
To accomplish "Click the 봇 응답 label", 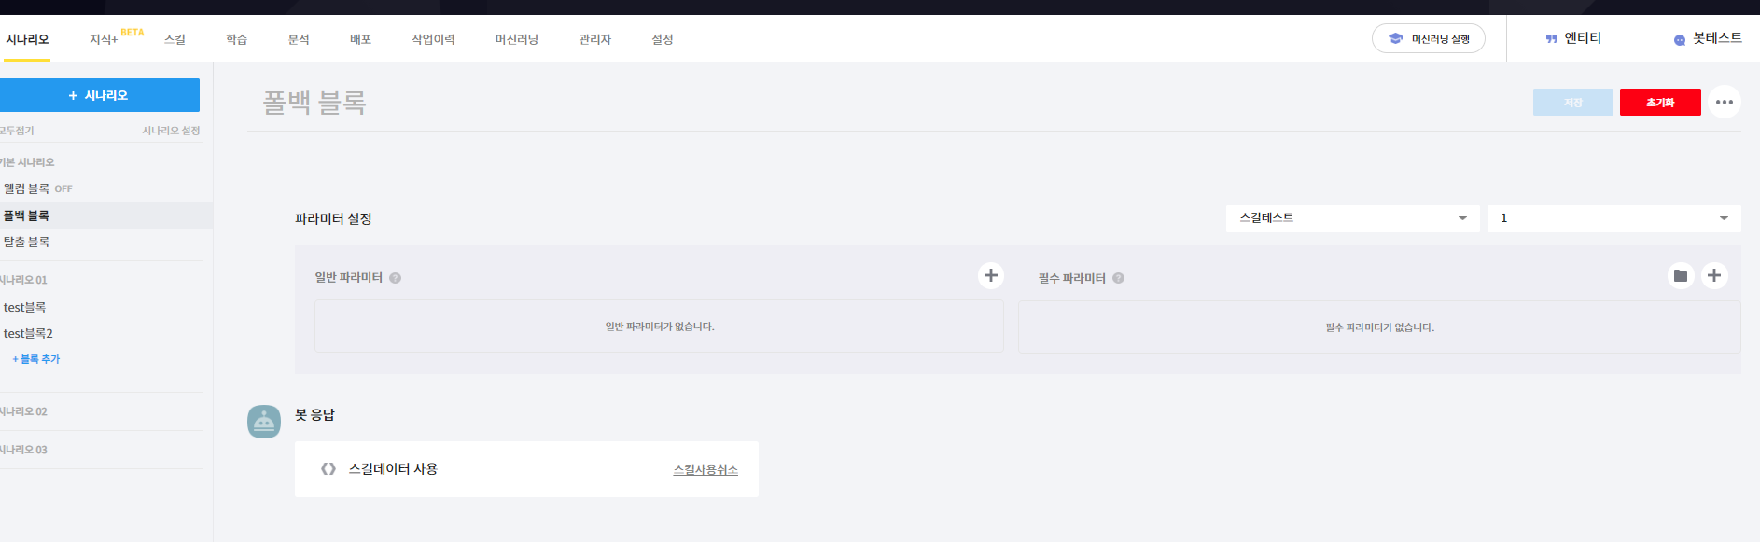I will [x=314, y=414].
